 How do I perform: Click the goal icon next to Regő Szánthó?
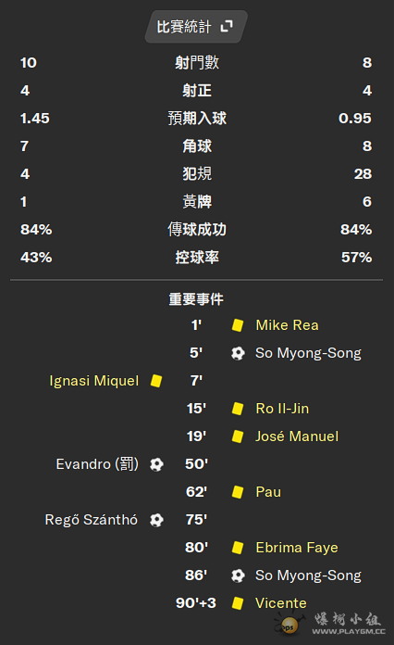tap(156, 520)
